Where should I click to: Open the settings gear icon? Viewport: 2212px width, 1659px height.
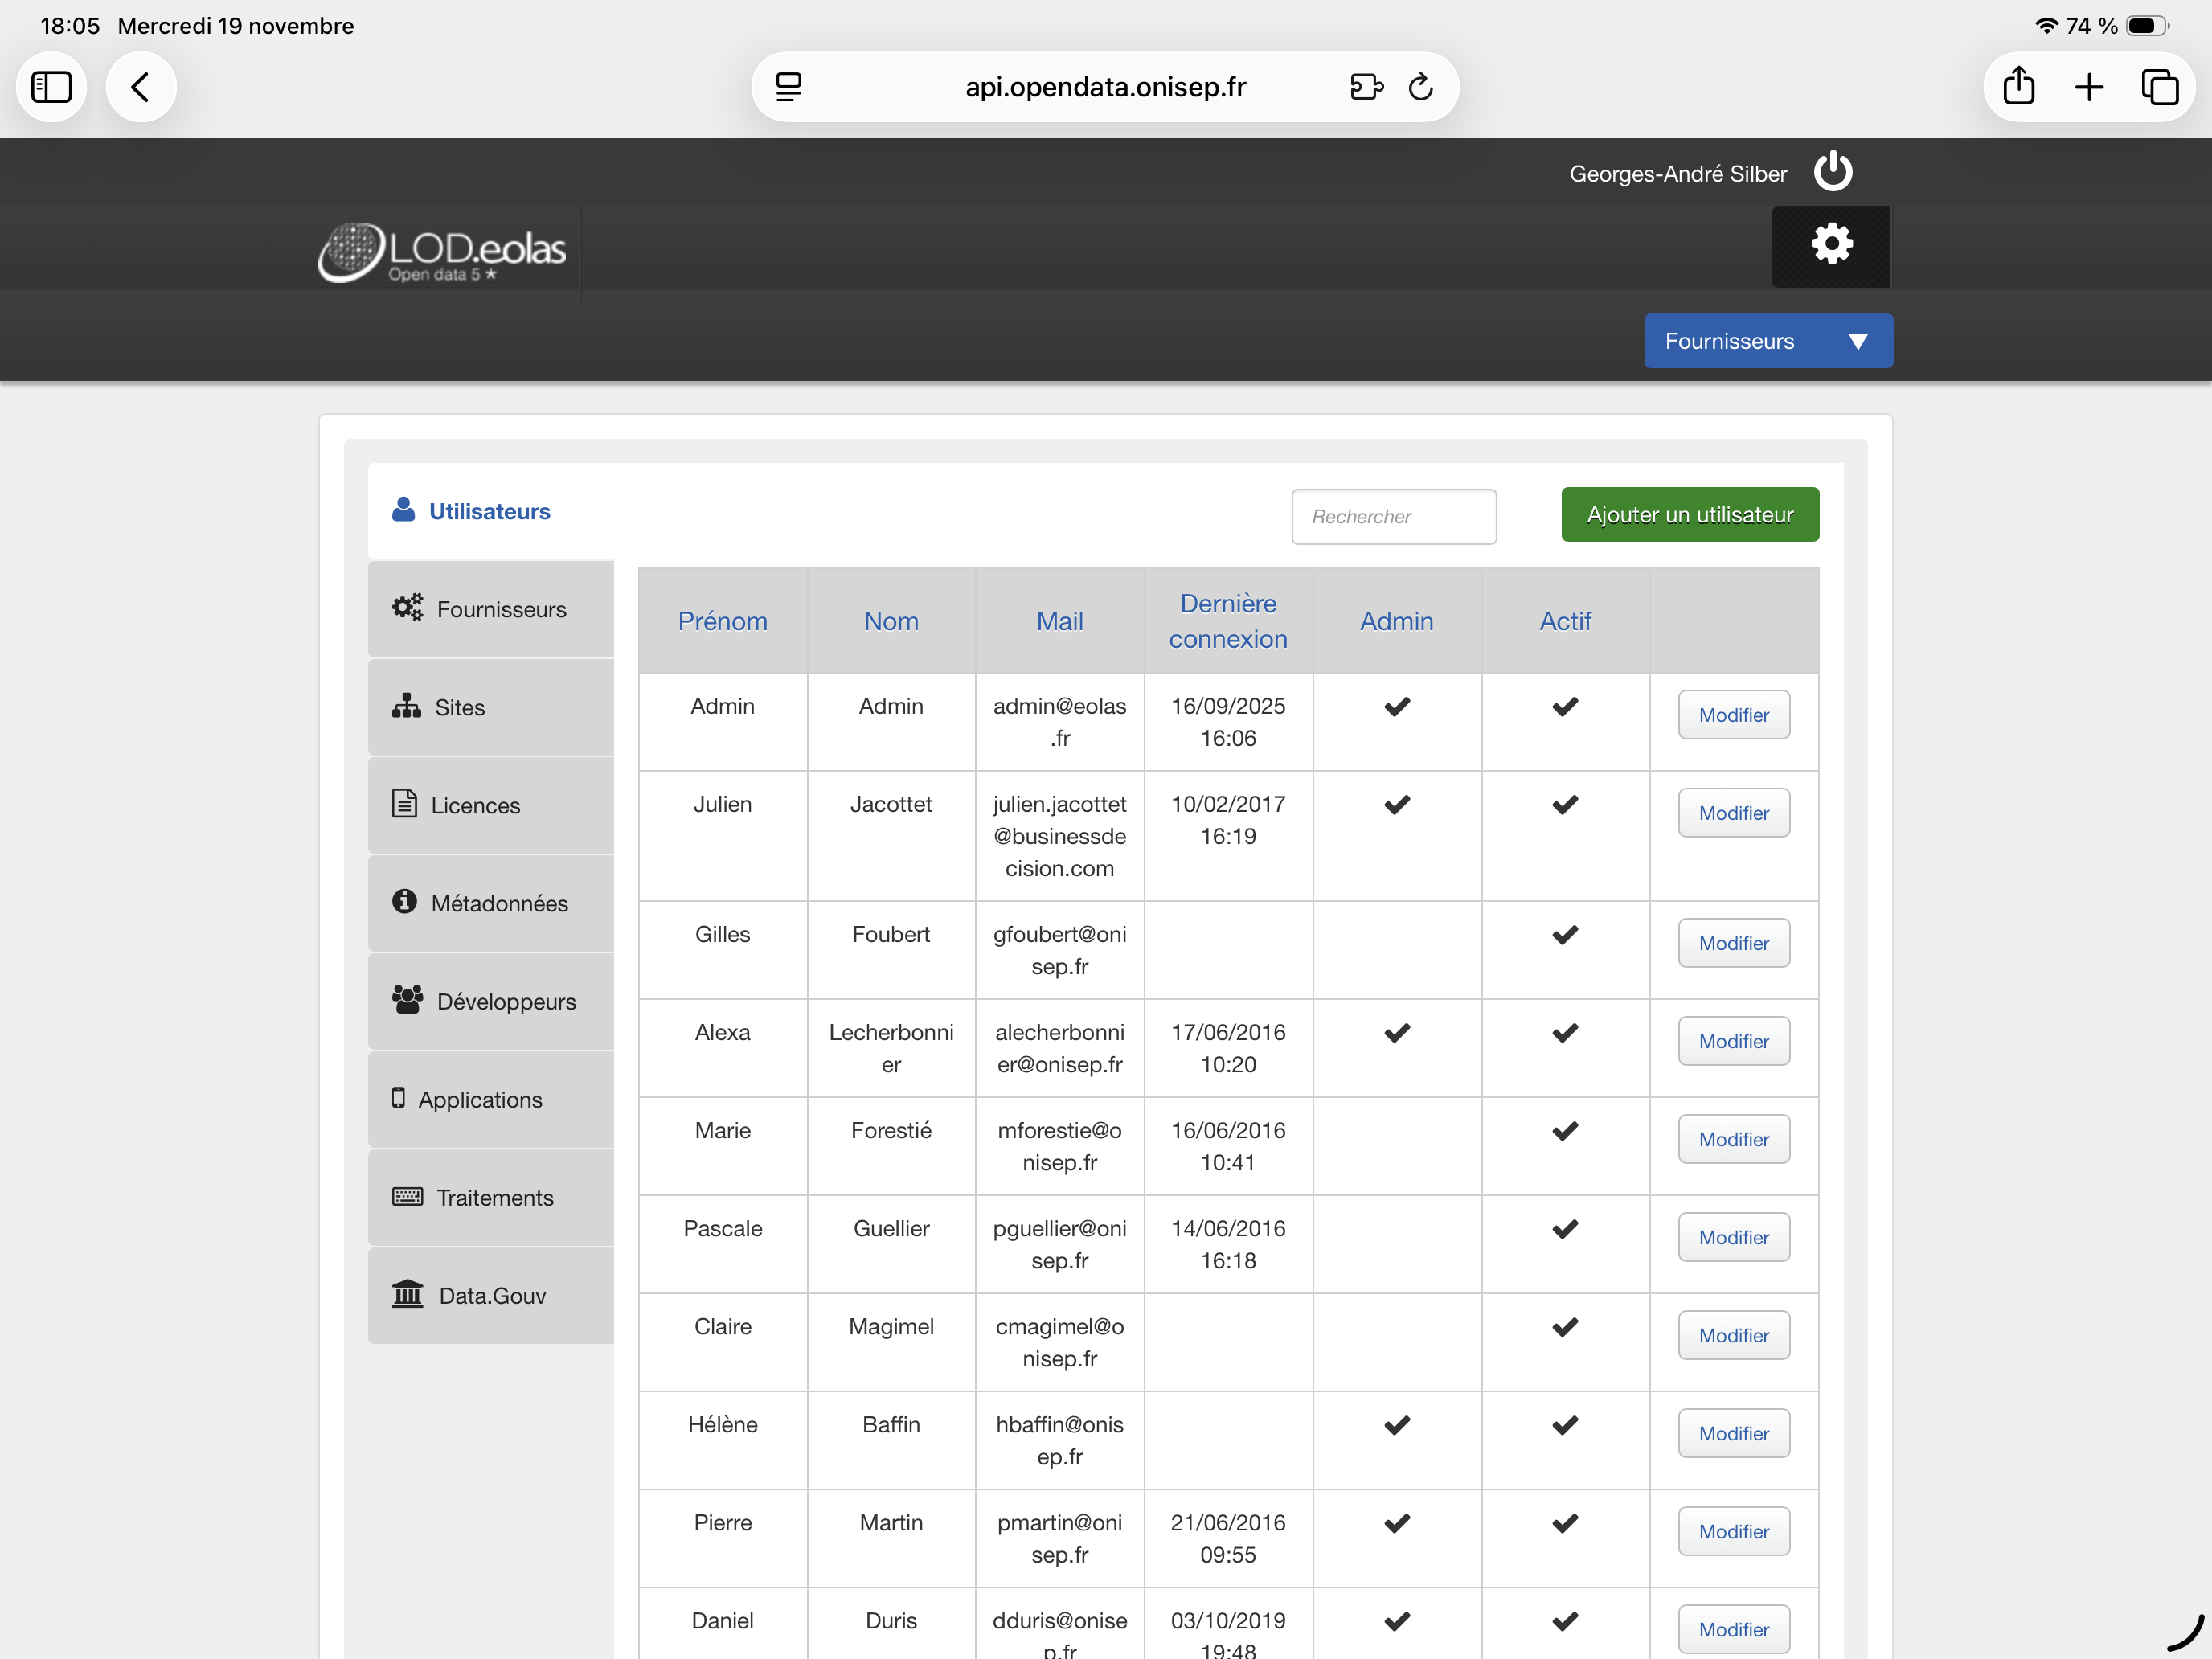click(1831, 245)
